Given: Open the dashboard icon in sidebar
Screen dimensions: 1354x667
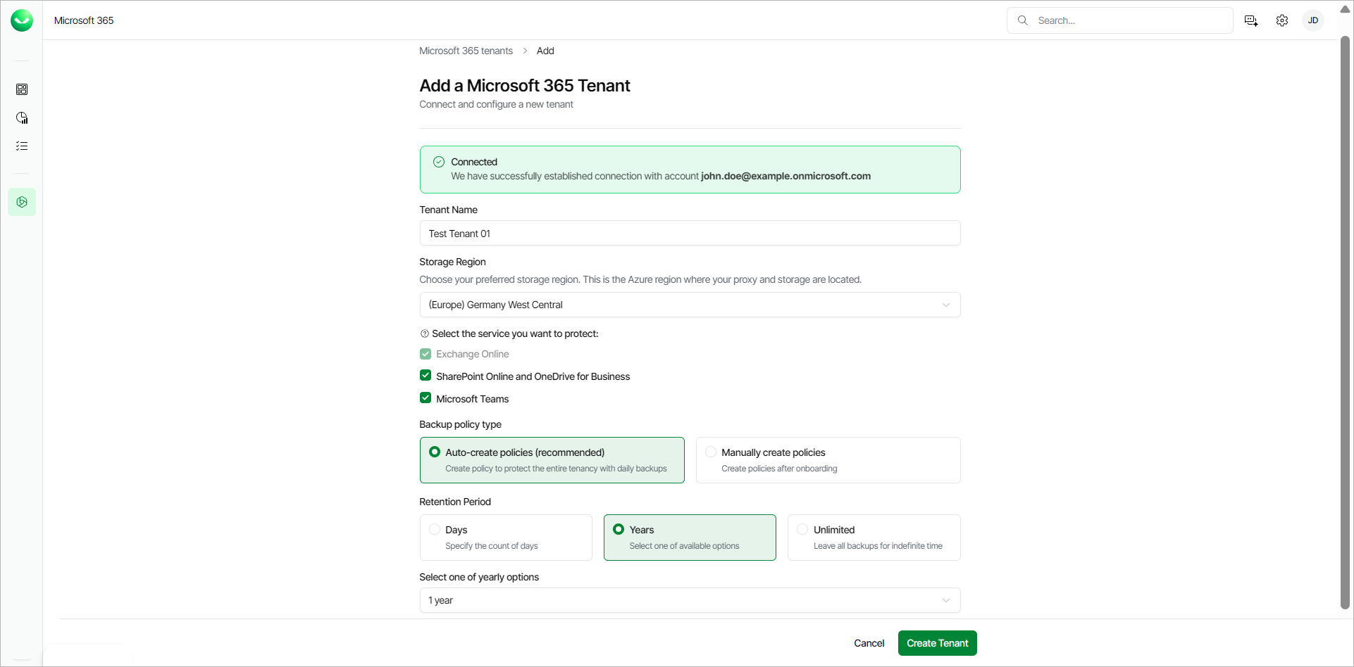Looking at the screenshot, I should point(22,89).
